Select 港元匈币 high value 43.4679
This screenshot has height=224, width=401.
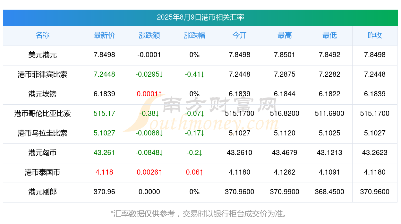[285, 153]
